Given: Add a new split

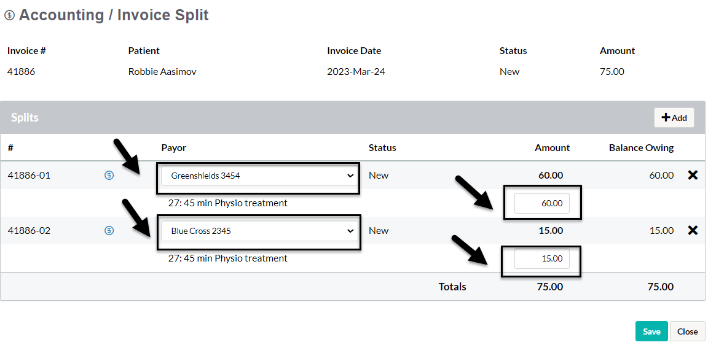Looking at the screenshot, I should pyautogui.click(x=674, y=118).
